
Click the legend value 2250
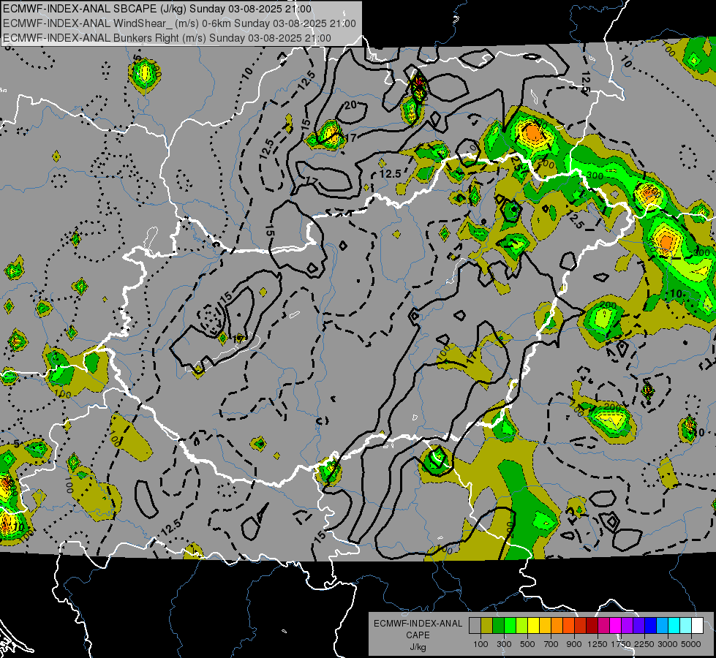click(x=644, y=644)
